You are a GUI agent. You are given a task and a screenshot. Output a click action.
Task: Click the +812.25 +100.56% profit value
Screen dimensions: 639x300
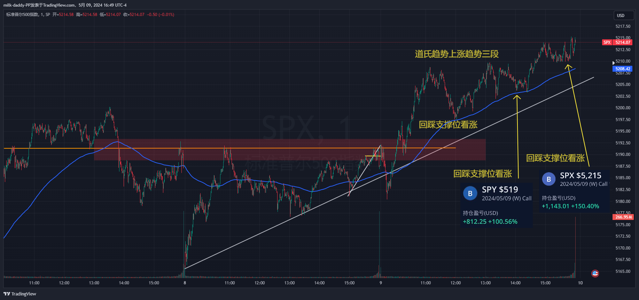pyautogui.click(x=490, y=222)
